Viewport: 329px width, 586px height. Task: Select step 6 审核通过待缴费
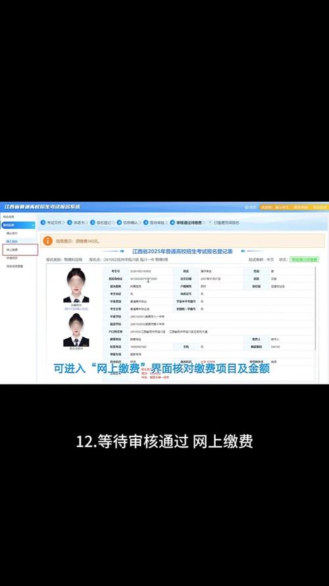click(x=186, y=222)
